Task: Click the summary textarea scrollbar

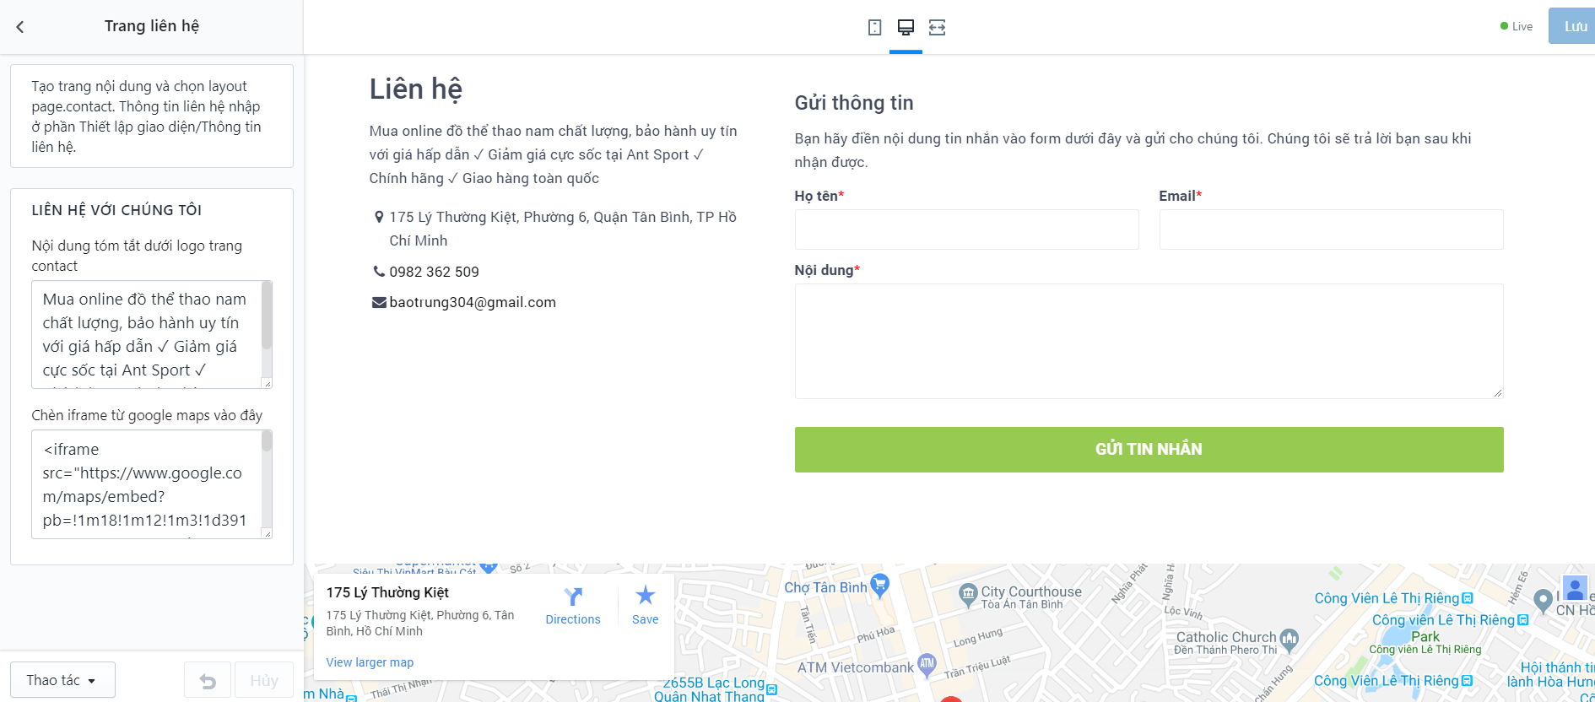Action: pyautogui.click(x=267, y=316)
